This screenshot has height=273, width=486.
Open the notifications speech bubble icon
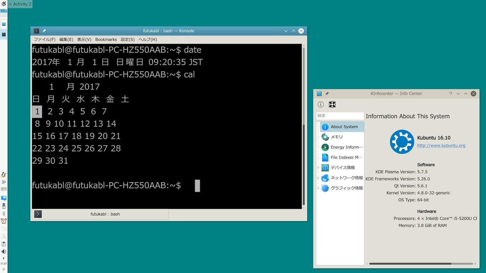(4, 198)
